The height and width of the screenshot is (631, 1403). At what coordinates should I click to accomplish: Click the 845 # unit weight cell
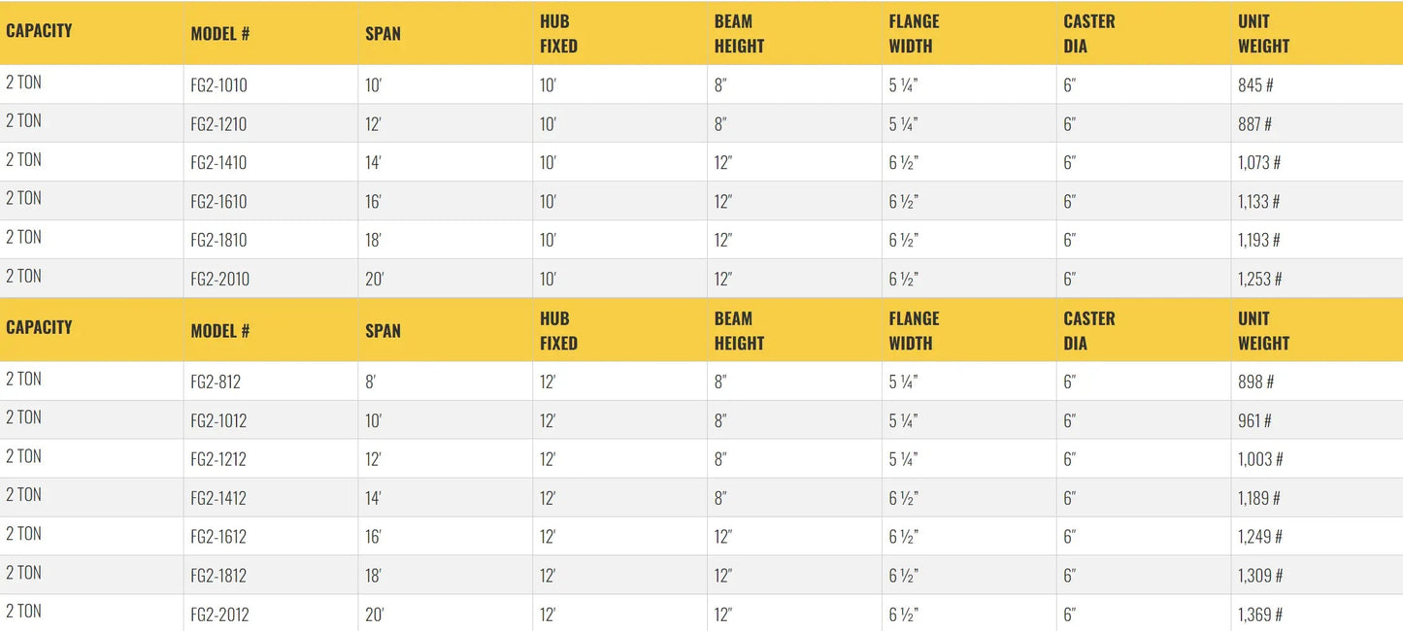1255,85
